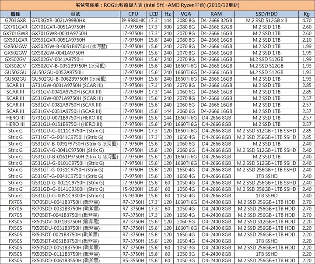Select model cell G531GT-G-0031C9750H (Strix G)
Viewport: 315px width, 264px height.
tap(75, 170)
